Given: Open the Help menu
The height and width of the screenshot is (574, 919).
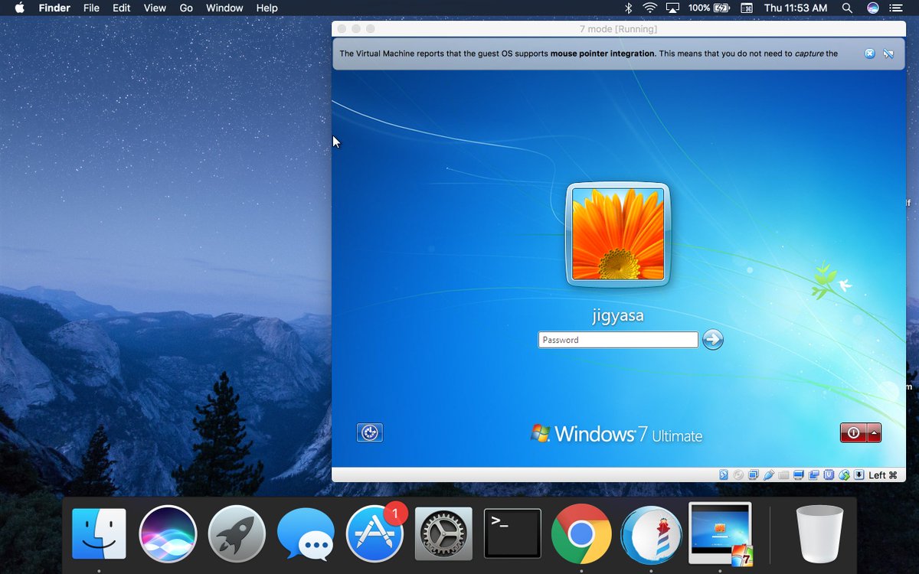Looking at the screenshot, I should (267, 8).
